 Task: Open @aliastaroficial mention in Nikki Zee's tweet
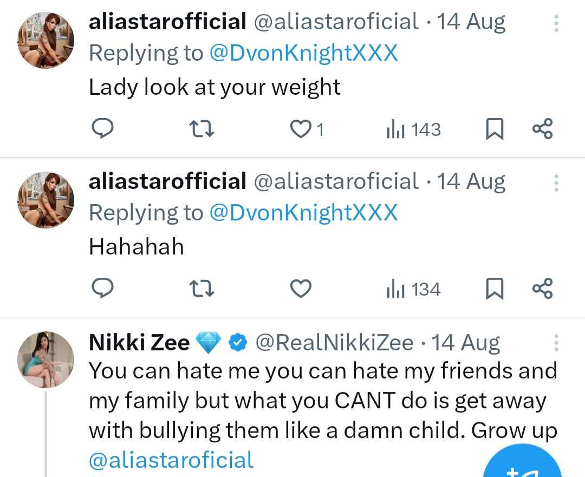click(171, 460)
